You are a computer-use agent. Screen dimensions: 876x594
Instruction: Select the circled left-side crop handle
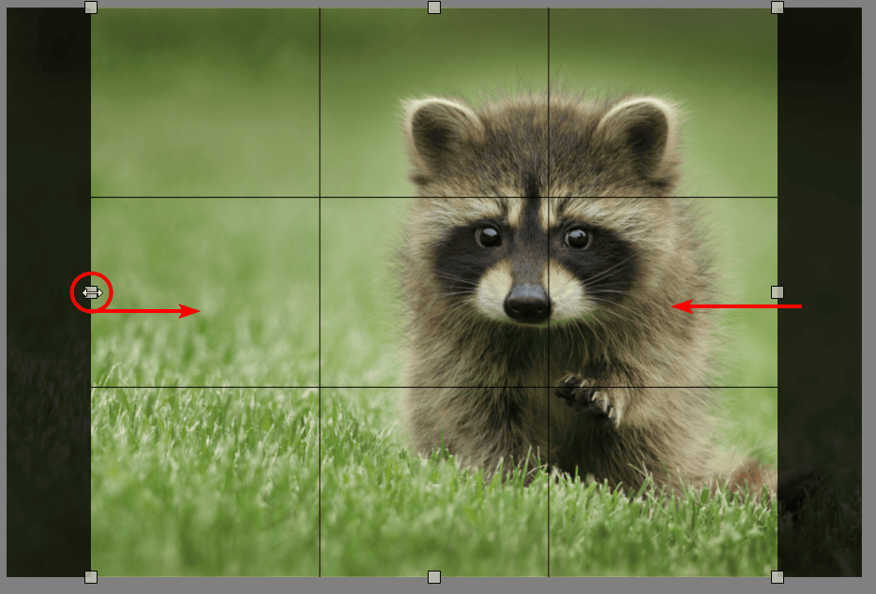pos(91,292)
